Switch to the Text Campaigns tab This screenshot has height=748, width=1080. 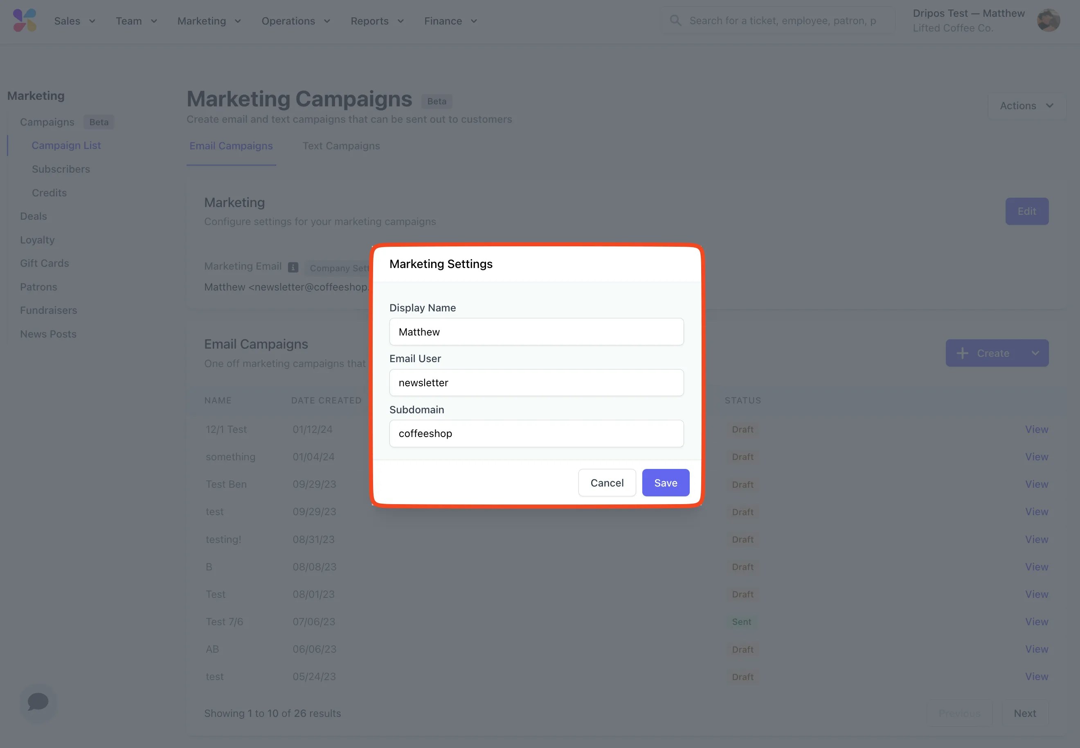tap(341, 146)
